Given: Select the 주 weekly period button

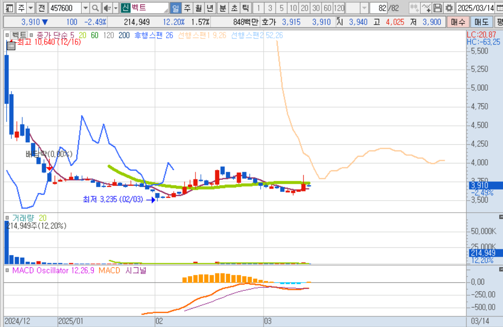Looking at the screenshot, I should pos(187,8).
